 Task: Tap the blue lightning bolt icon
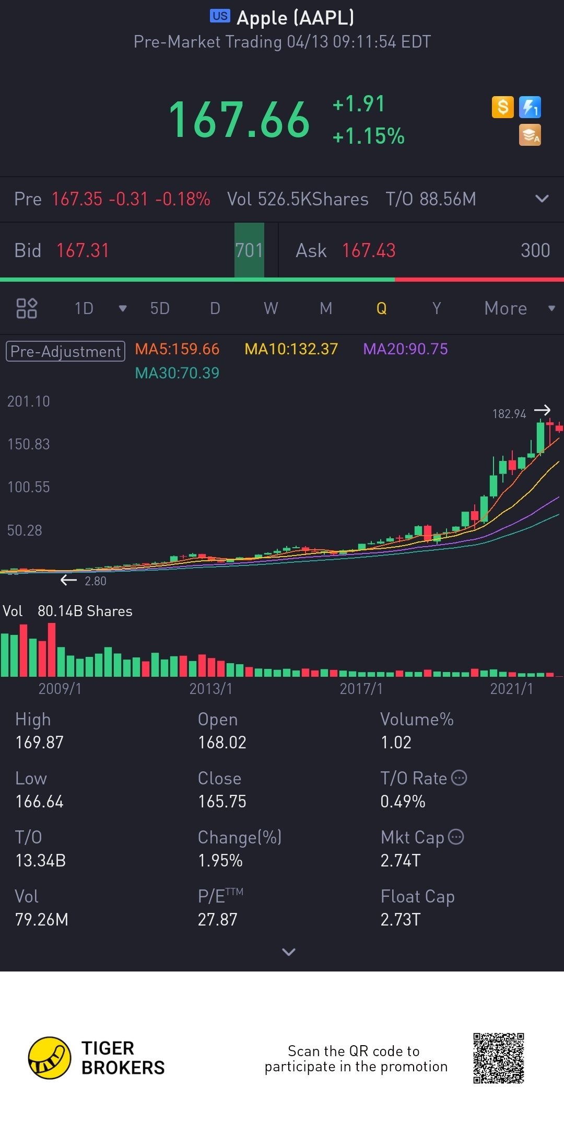click(530, 107)
